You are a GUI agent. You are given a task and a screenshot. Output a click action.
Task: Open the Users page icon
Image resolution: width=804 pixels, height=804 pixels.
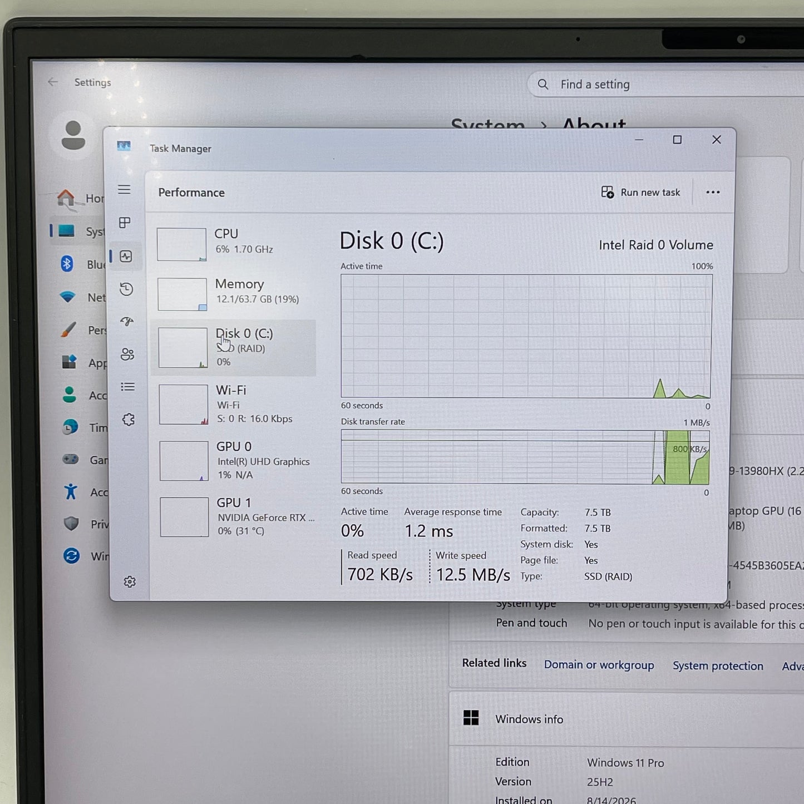coord(127,354)
